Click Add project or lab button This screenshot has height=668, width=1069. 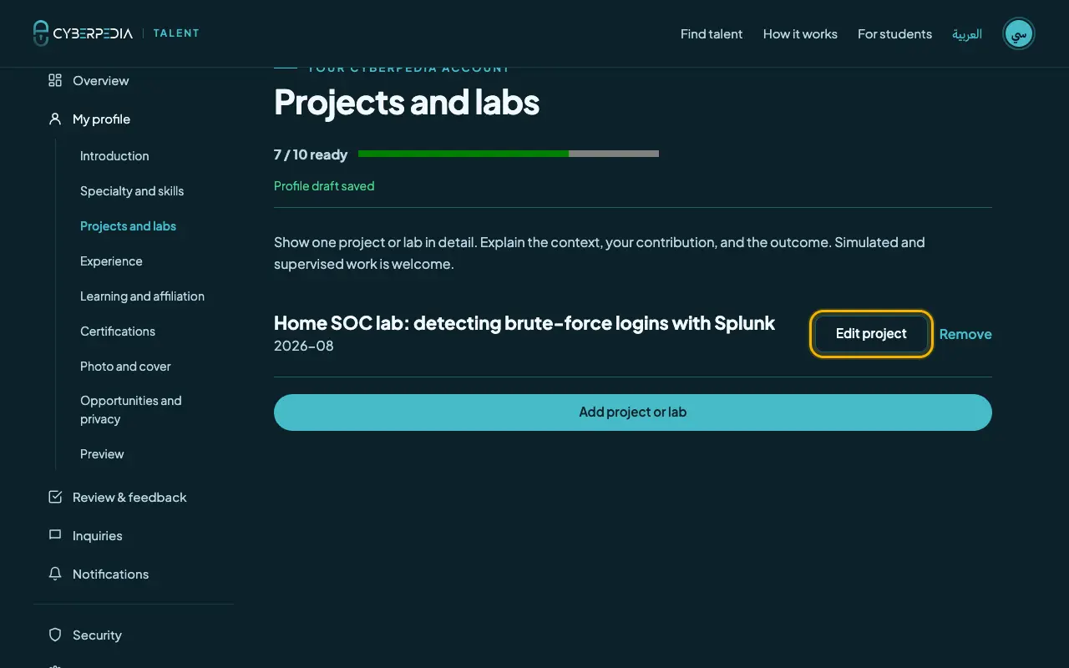633,412
